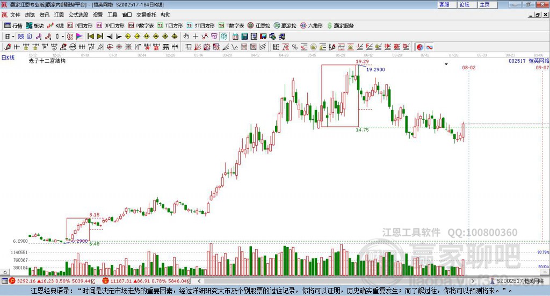Click the 08-02 date marker
This screenshot has height=296, width=550.
click(468, 67)
